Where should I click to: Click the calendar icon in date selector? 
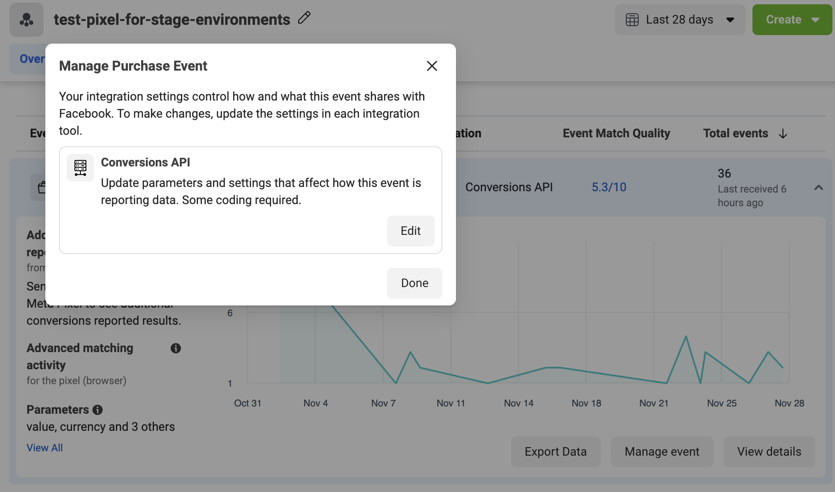coord(632,20)
